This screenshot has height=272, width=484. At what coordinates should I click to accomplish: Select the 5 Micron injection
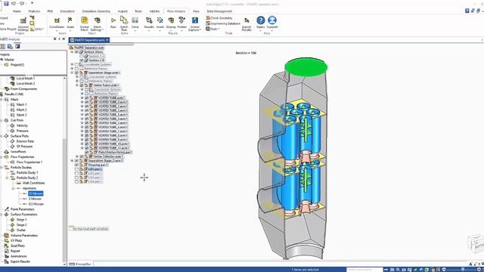[35, 199]
